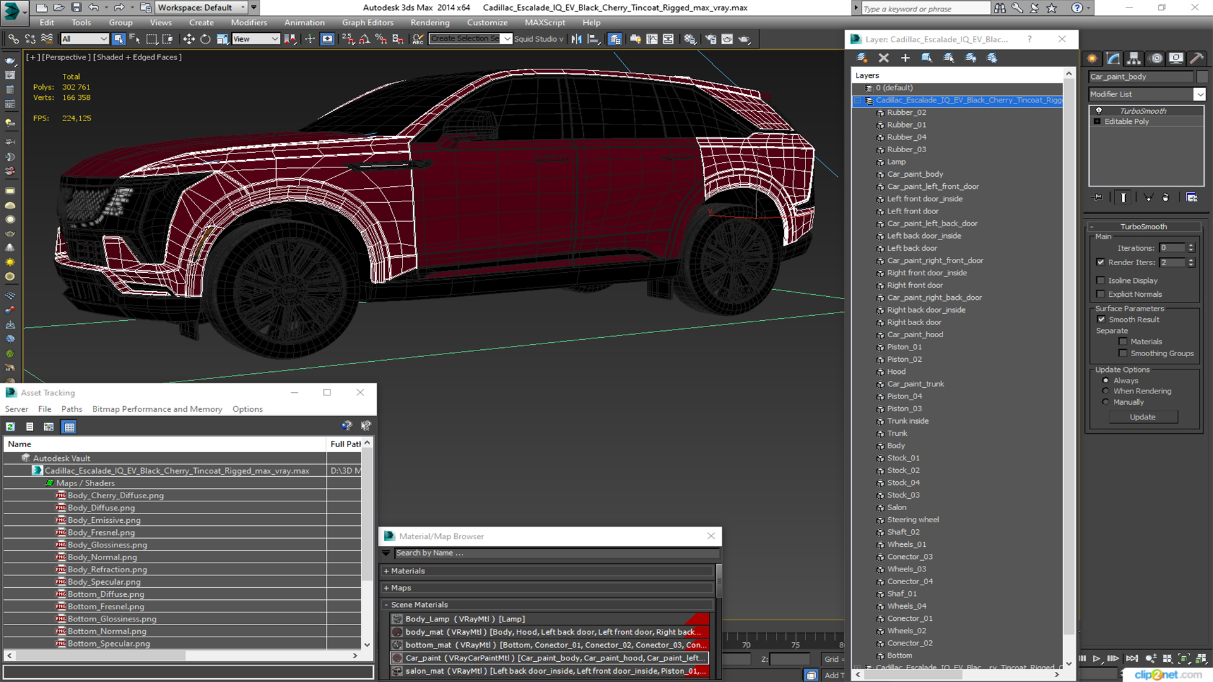Click the Select and Link tool

13,39
